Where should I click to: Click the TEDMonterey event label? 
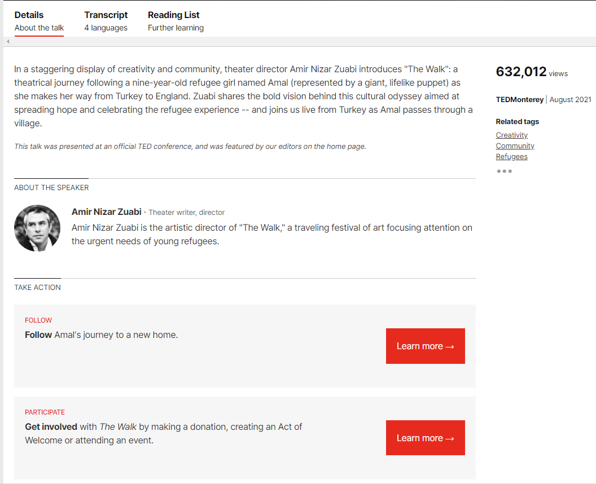click(x=520, y=99)
